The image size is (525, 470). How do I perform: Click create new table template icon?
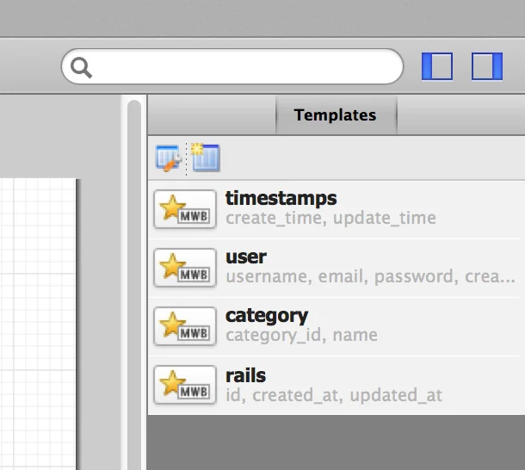[x=207, y=157]
